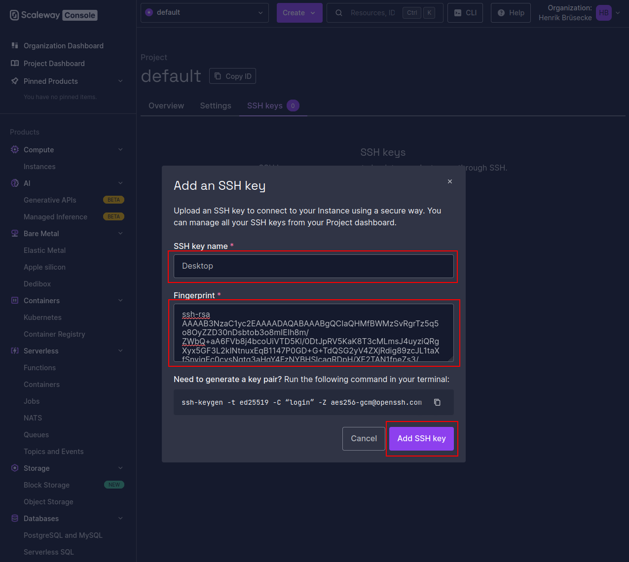Open the default project selector dropdown
The image size is (629, 562).
pyautogui.click(x=205, y=13)
